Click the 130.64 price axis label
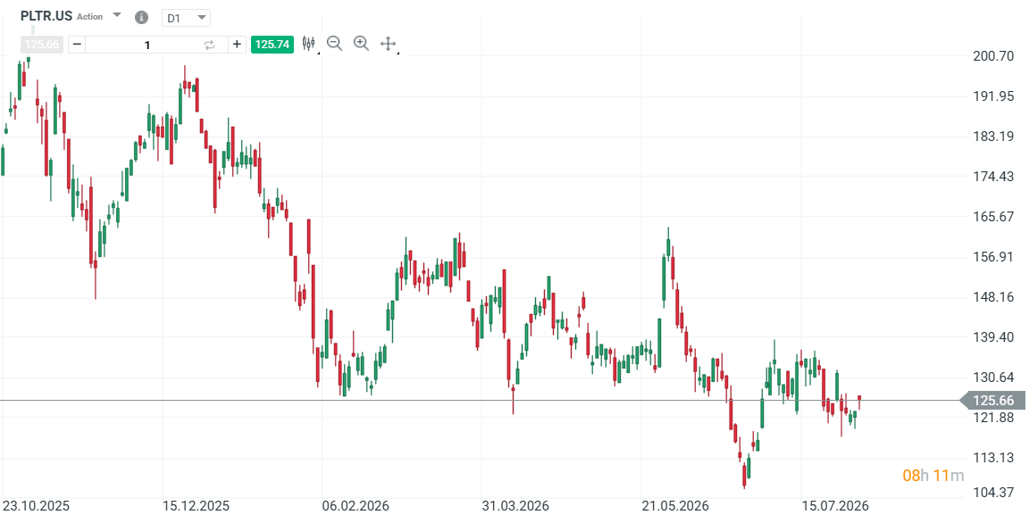The height and width of the screenshot is (523, 1029). pyautogui.click(x=993, y=378)
